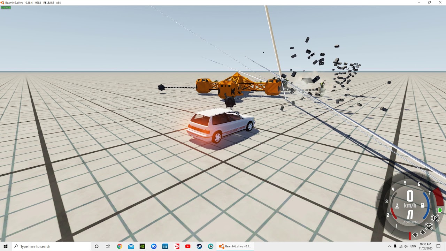Open the NVIDIA taskbar icon
This screenshot has height=251, width=446.
pos(142,246)
